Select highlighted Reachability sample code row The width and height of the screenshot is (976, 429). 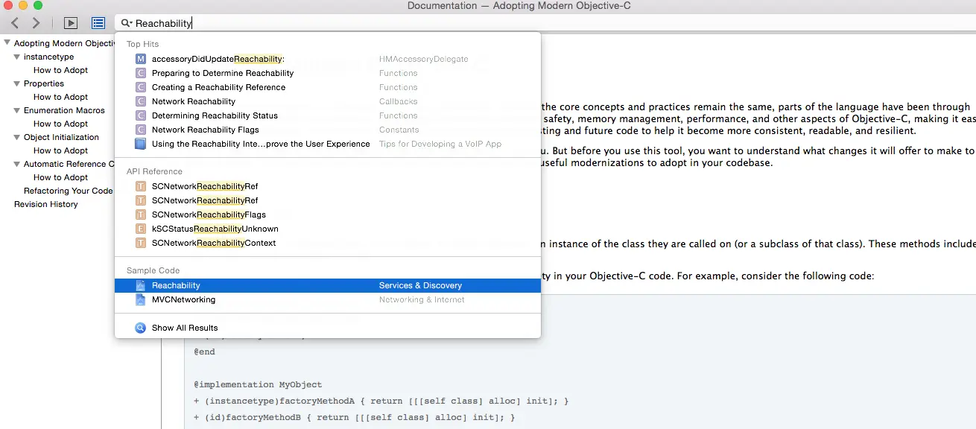328,285
